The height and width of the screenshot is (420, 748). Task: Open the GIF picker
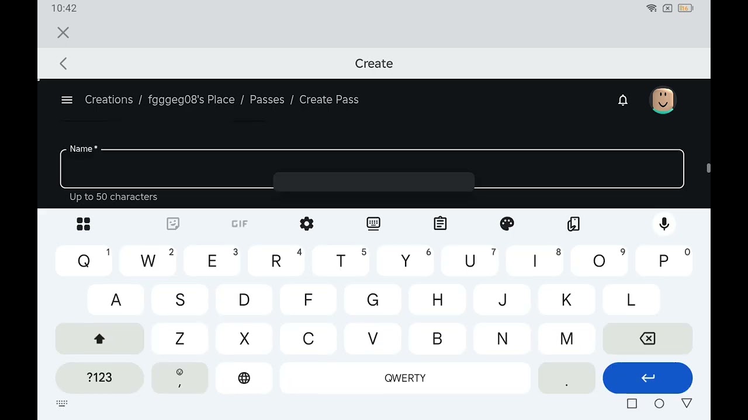[240, 224]
